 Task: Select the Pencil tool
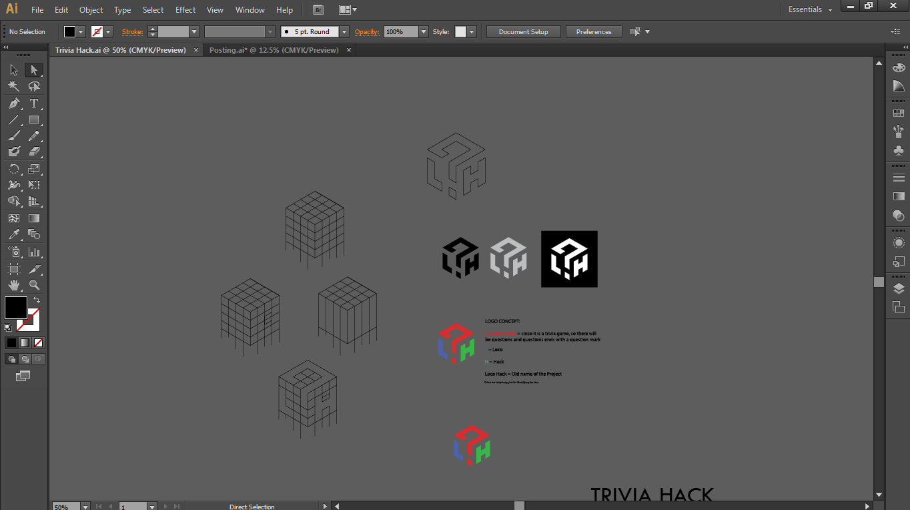pyautogui.click(x=34, y=136)
